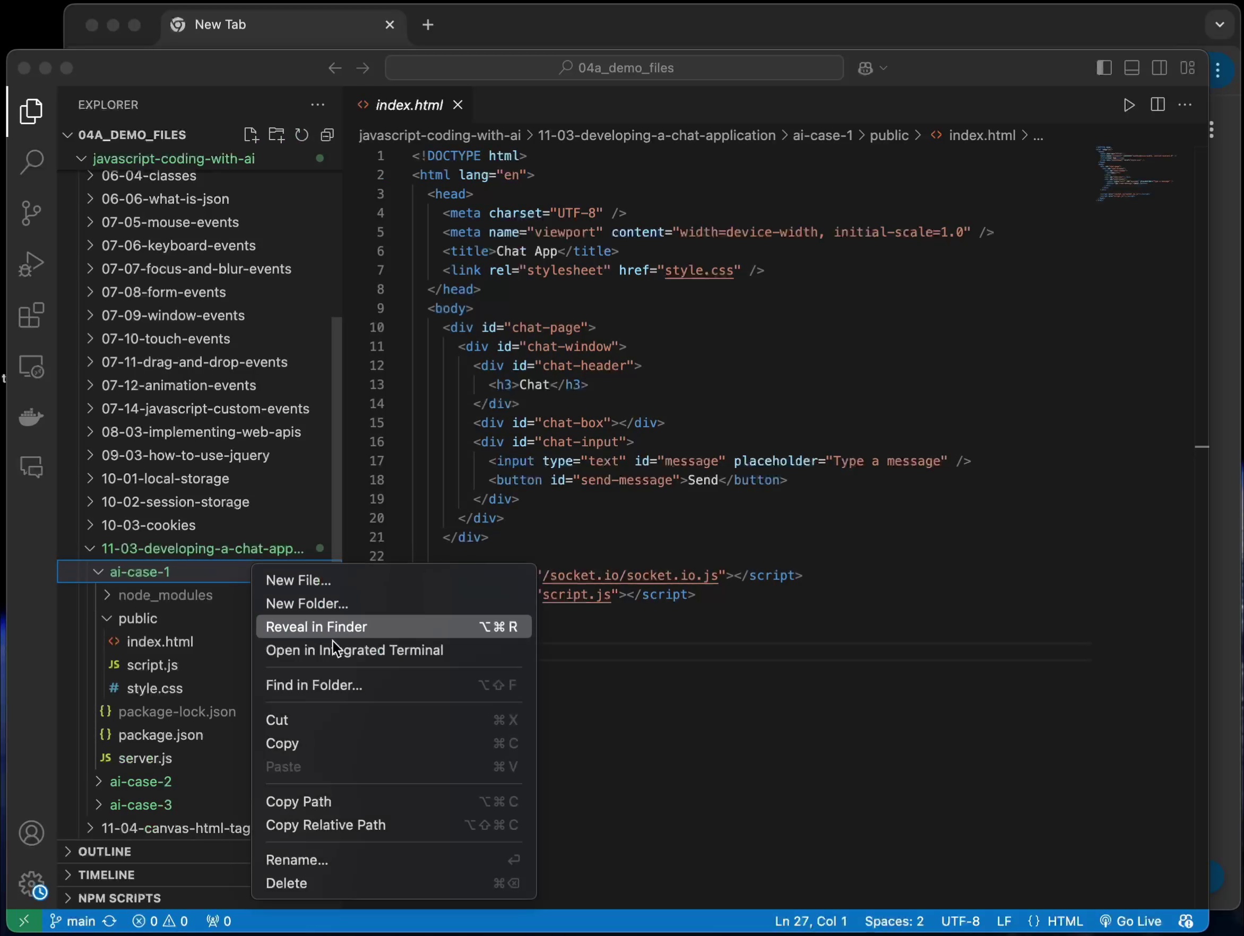This screenshot has height=936, width=1244.
Task: Open the Accounts menu icon
Action: pos(31,833)
